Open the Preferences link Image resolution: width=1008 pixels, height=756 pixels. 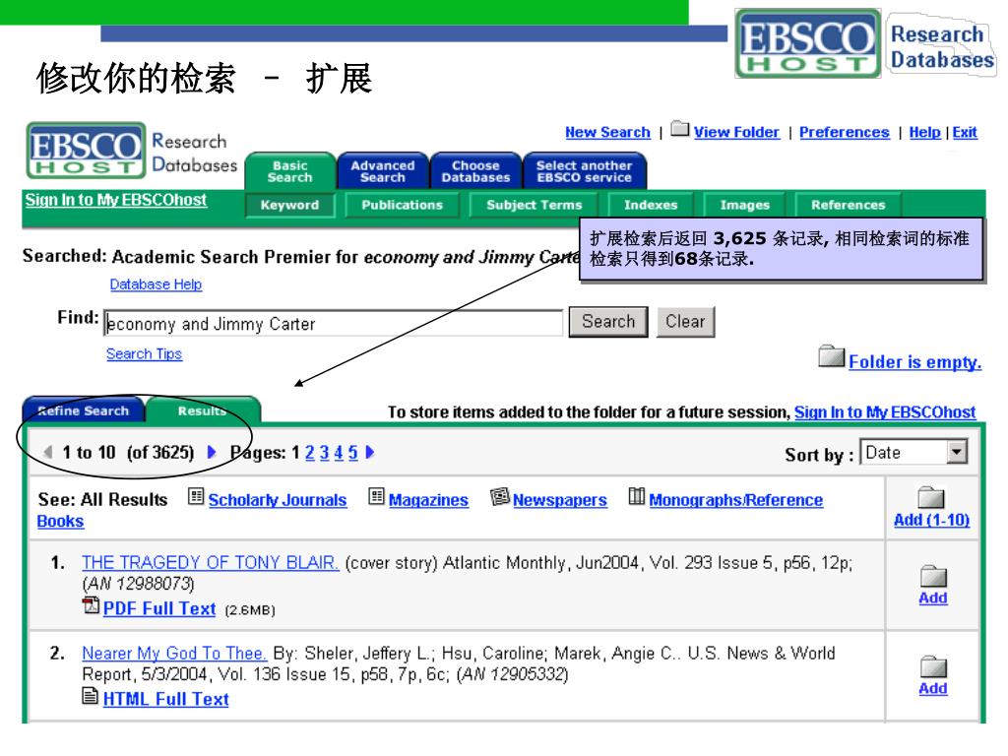pos(844,133)
